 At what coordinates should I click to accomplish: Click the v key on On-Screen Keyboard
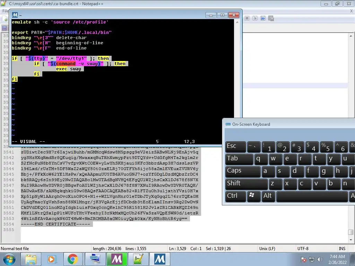(x=319, y=184)
